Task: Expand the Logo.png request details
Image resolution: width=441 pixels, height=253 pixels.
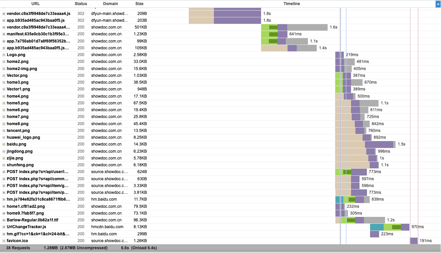Action: pos(3,54)
